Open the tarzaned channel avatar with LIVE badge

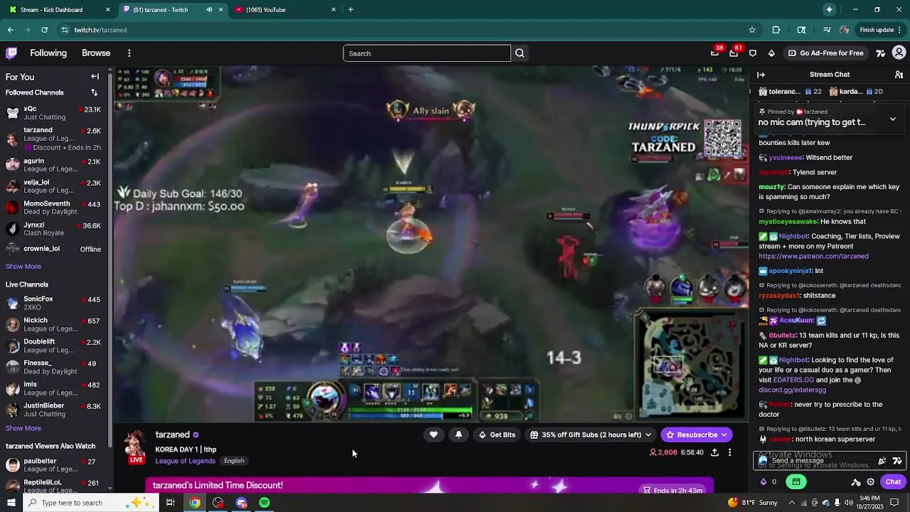pyautogui.click(x=135, y=448)
